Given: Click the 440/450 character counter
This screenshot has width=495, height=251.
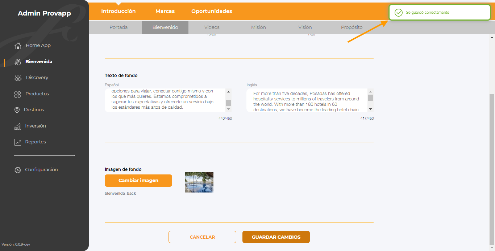Looking at the screenshot, I should [225, 118].
